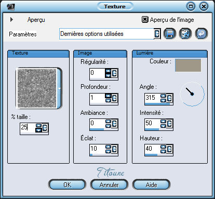
Task: Click the % taille input field
Action: click(x=28, y=128)
